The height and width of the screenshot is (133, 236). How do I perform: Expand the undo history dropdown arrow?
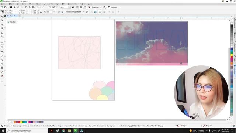click(40, 7)
